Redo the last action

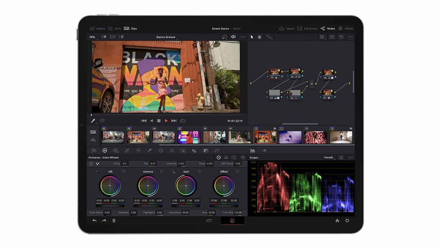104,221
